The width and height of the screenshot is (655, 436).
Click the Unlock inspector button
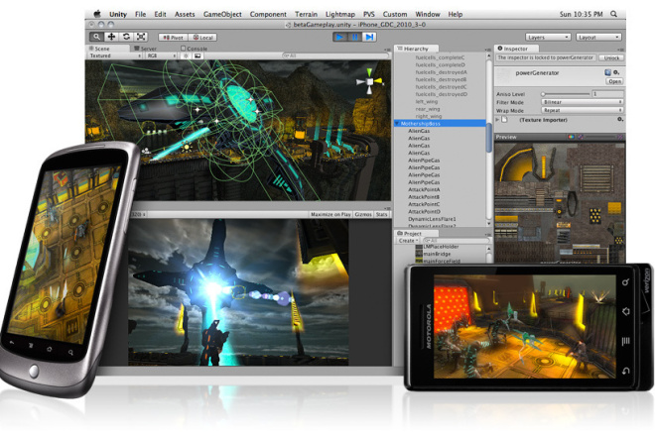[609, 58]
